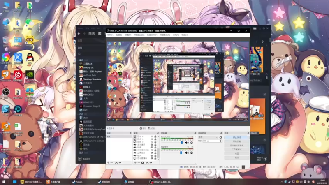
Task: Click 开始录制 button in Controls
Action: pos(237,141)
